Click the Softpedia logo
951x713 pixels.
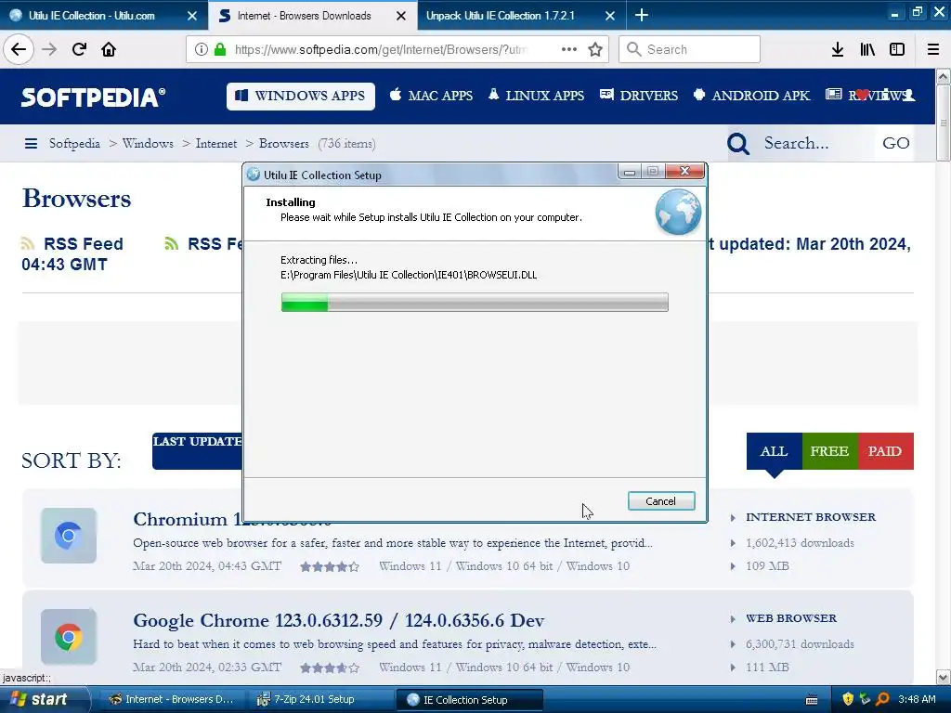point(93,97)
